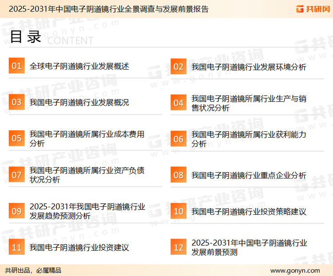Select chapter title 我国电子阴道镜行业投资策略建议
The image size is (333, 276).
tap(249, 212)
